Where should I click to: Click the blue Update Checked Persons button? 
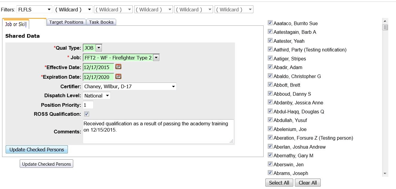pos(37,150)
